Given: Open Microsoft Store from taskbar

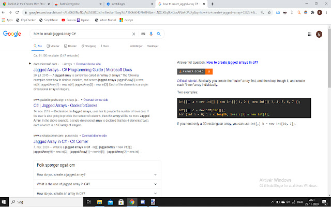Looking at the screenshot, I should click(x=121, y=202).
